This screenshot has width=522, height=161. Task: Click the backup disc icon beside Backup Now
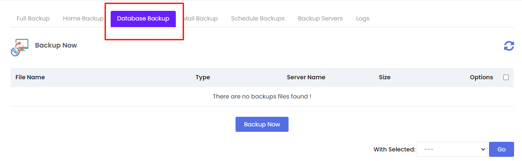19,47
